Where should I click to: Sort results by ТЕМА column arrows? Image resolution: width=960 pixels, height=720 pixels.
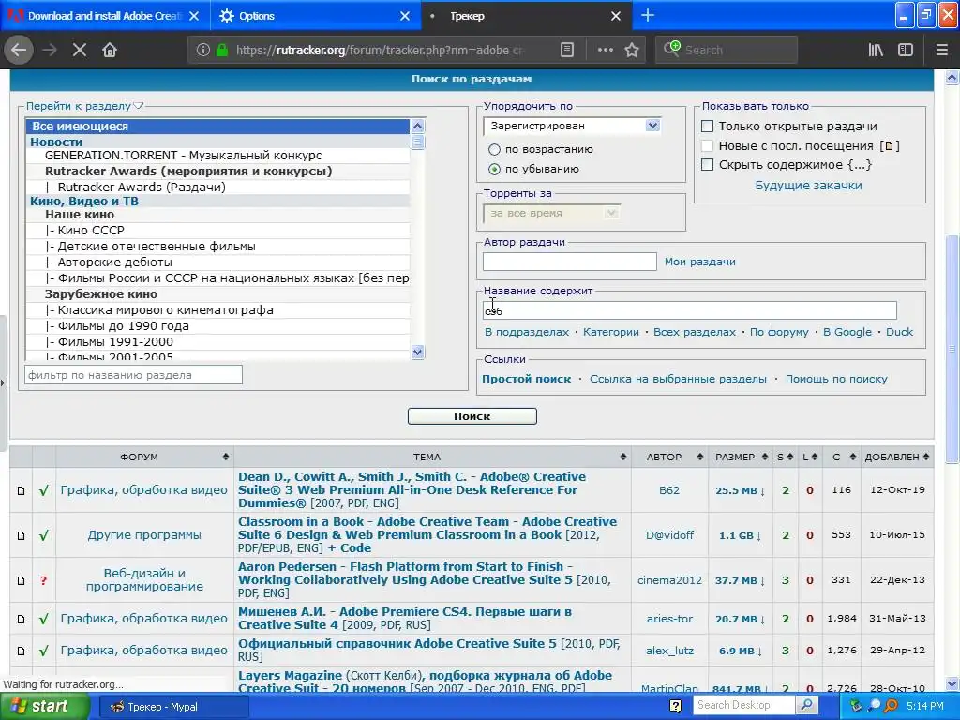[623, 457]
